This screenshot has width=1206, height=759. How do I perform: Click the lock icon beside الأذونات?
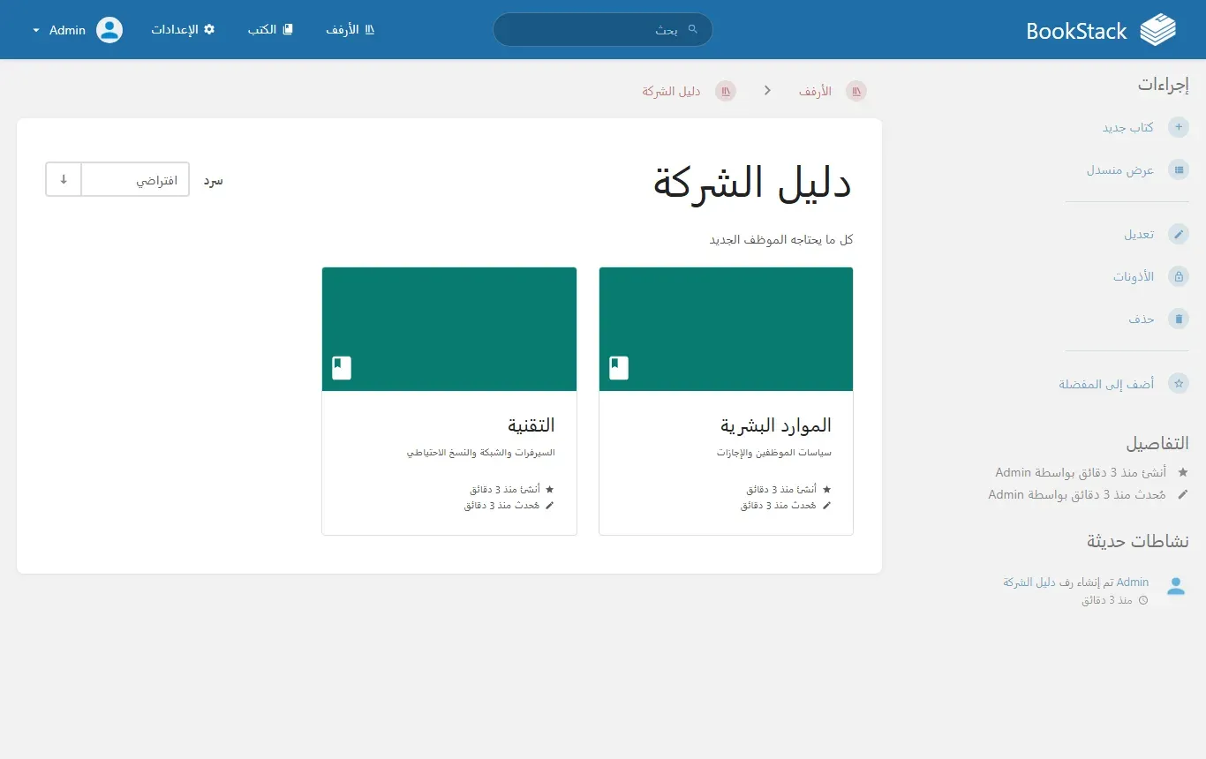(x=1178, y=276)
